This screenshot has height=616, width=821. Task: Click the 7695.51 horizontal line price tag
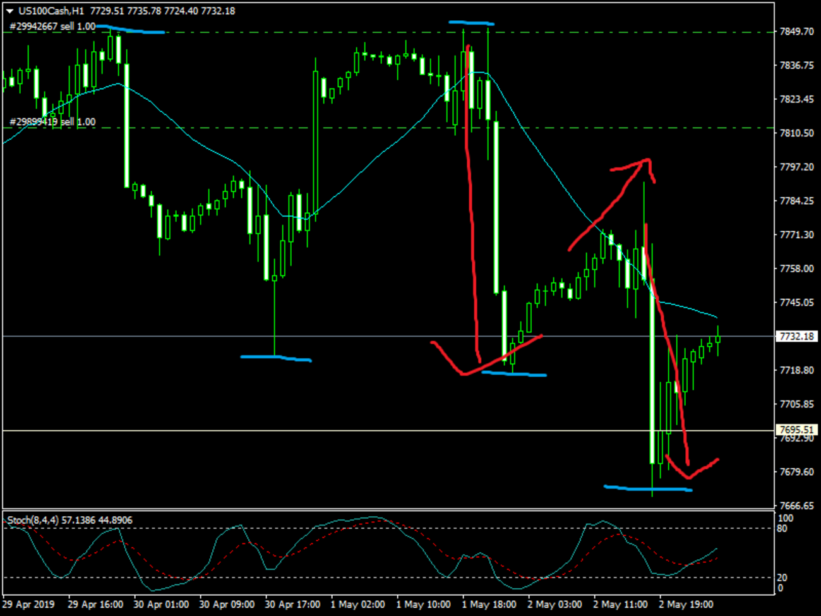pos(796,430)
